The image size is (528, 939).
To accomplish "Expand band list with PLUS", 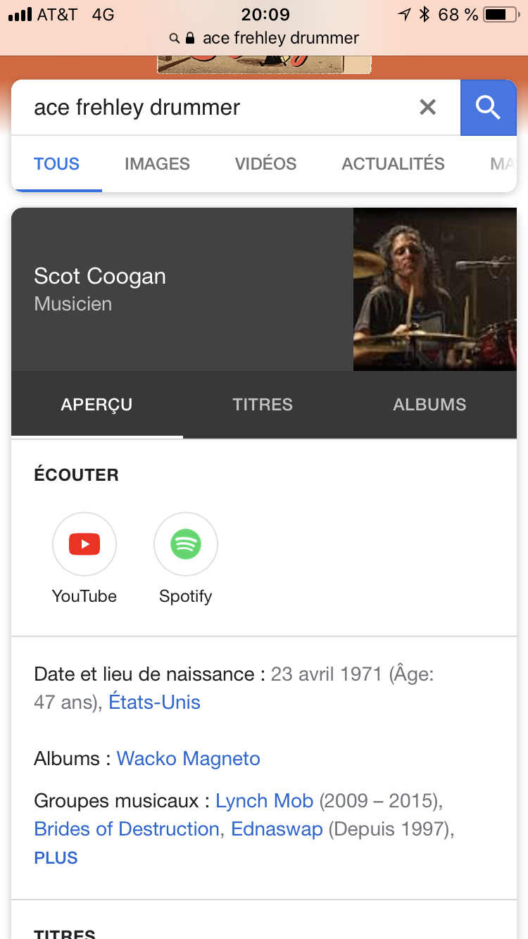I will point(56,858).
